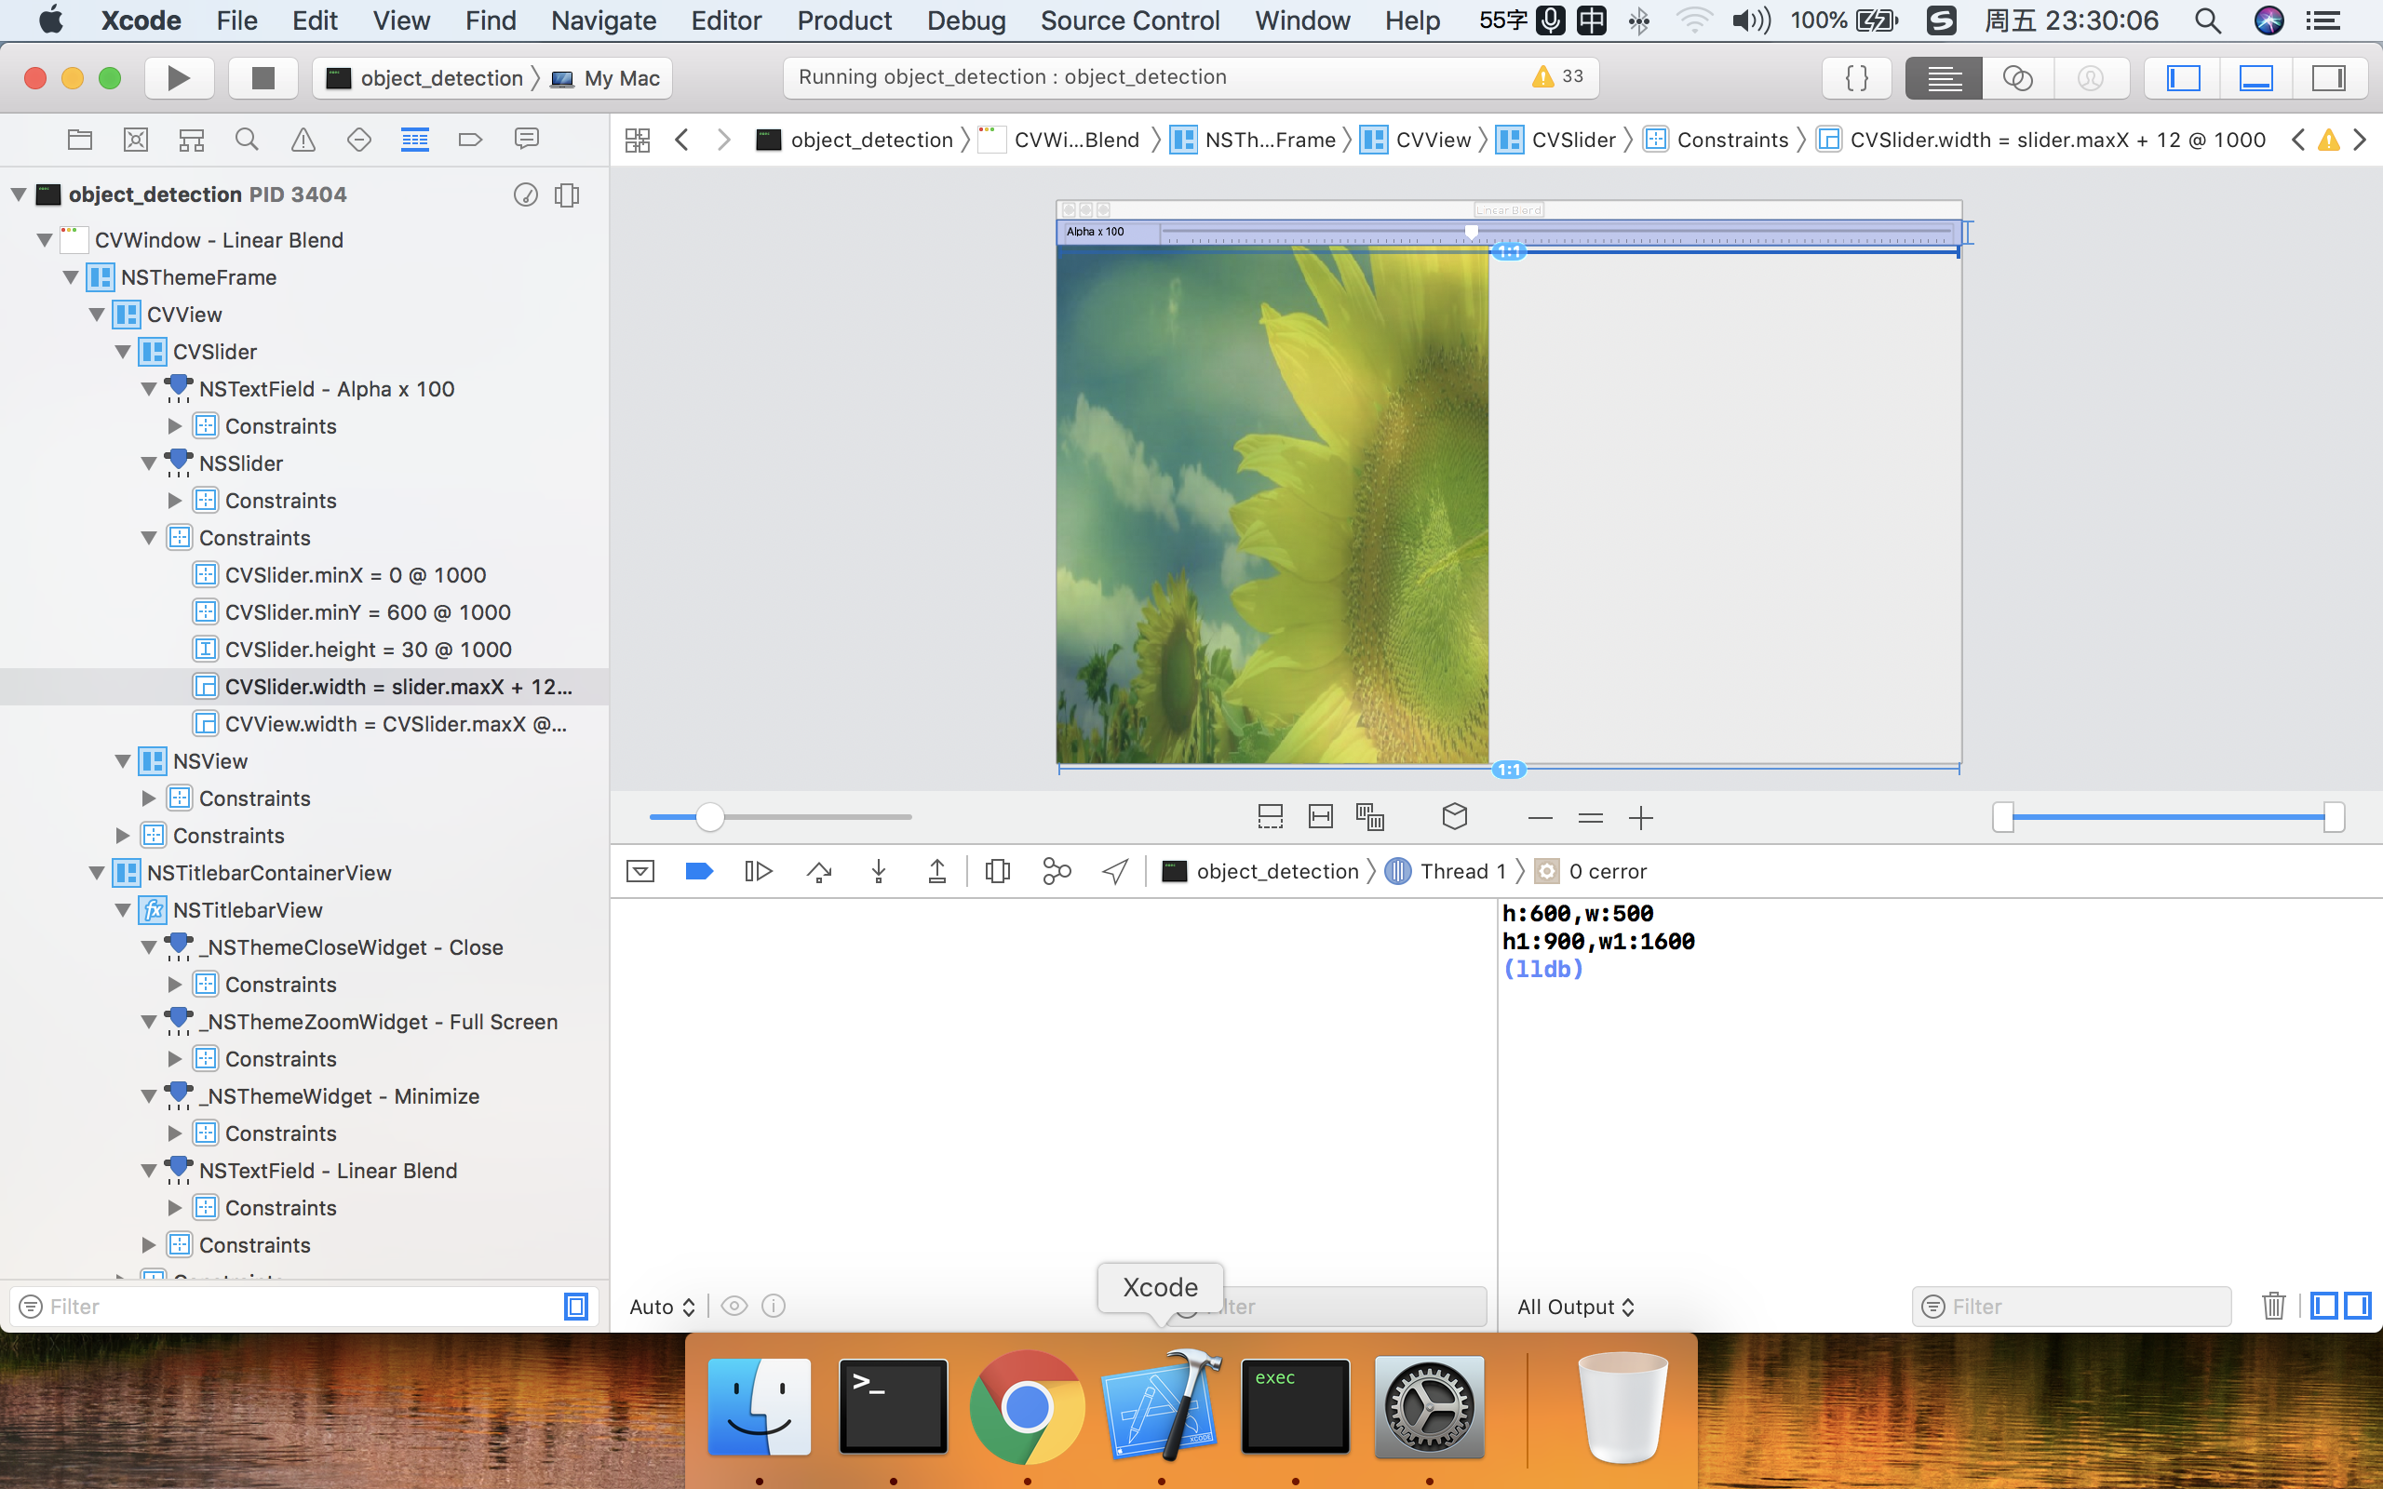The image size is (2383, 1489).
Task: Open the Debug Memory Graph icon
Action: pyautogui.click(x=1057, y=872)
